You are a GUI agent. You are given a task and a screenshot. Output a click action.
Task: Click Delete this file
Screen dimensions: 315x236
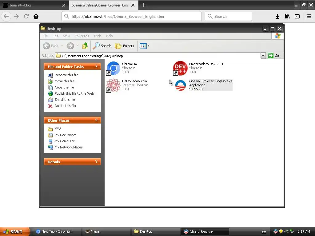pos(62,106)
